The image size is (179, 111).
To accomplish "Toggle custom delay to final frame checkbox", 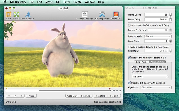I will (x=129, y=47).
